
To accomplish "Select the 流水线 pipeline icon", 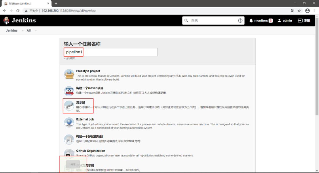I will 69,106.
